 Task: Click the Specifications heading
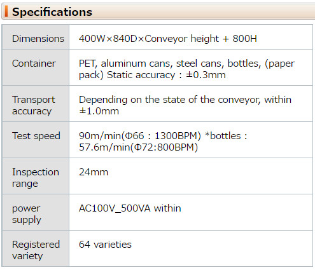coord(52,12)
